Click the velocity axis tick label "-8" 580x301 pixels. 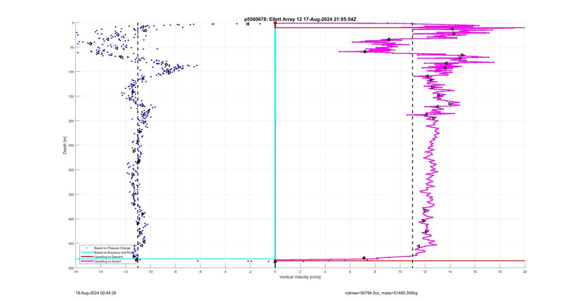(x=175, y=272)
